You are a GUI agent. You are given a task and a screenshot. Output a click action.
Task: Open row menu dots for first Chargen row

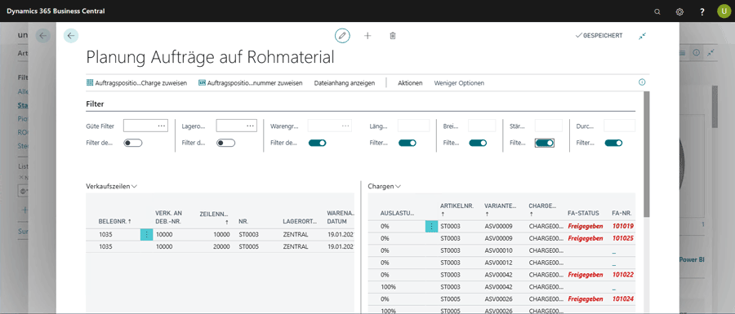tap(431, 226)
